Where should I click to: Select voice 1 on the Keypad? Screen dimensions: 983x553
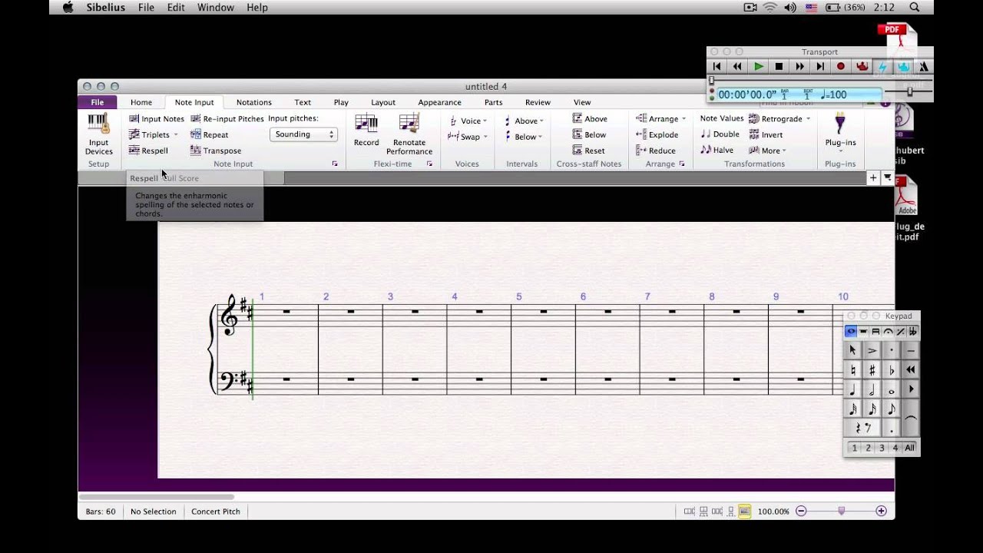pyautogui.click(x=854, y=448)
